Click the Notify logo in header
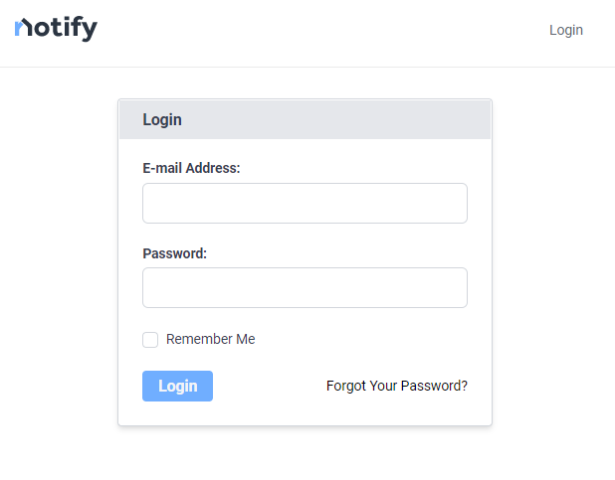615x480 pixels. tap(56, 28)
